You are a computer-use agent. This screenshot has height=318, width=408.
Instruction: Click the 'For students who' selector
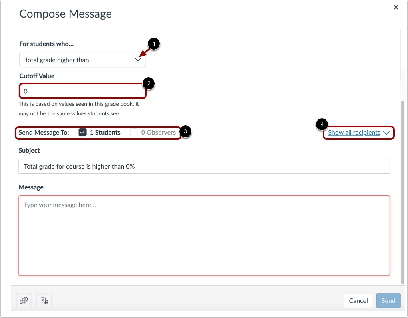click(x=82, y=59)
